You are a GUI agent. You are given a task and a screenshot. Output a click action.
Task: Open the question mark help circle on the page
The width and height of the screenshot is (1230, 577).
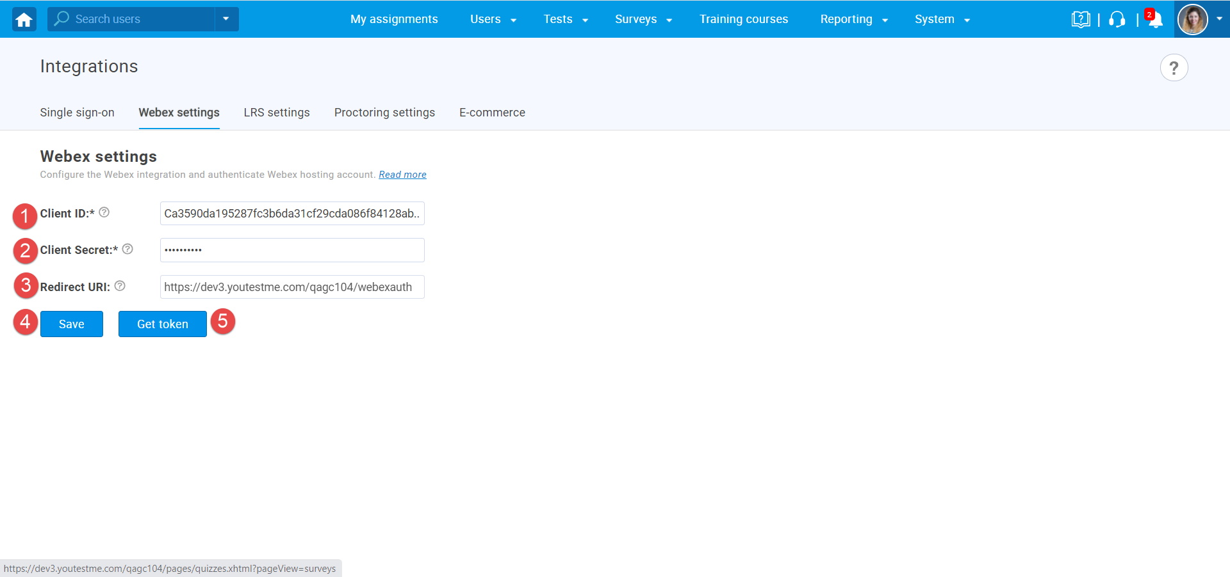(1174, 67)
